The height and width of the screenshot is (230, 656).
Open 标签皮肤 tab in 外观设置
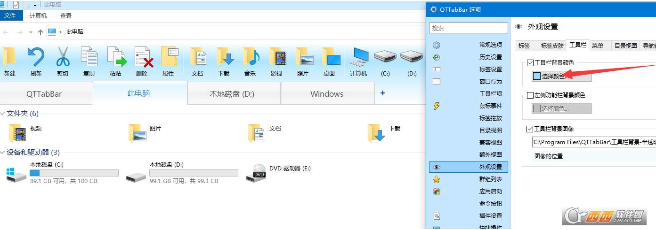[552, 46]
